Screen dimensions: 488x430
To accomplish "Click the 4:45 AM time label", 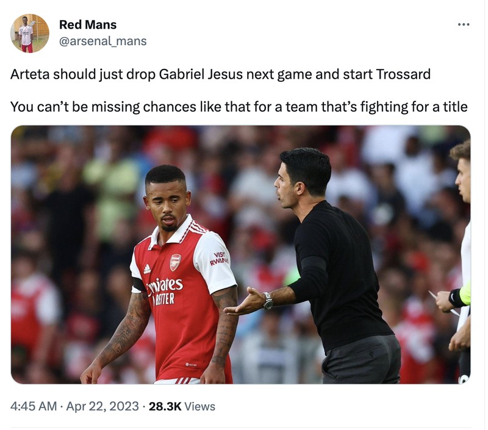I will pos(33,404).
